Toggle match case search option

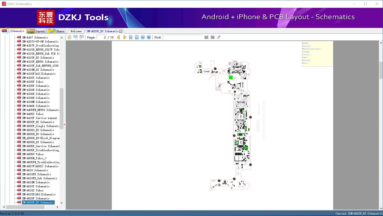(219, 37)
